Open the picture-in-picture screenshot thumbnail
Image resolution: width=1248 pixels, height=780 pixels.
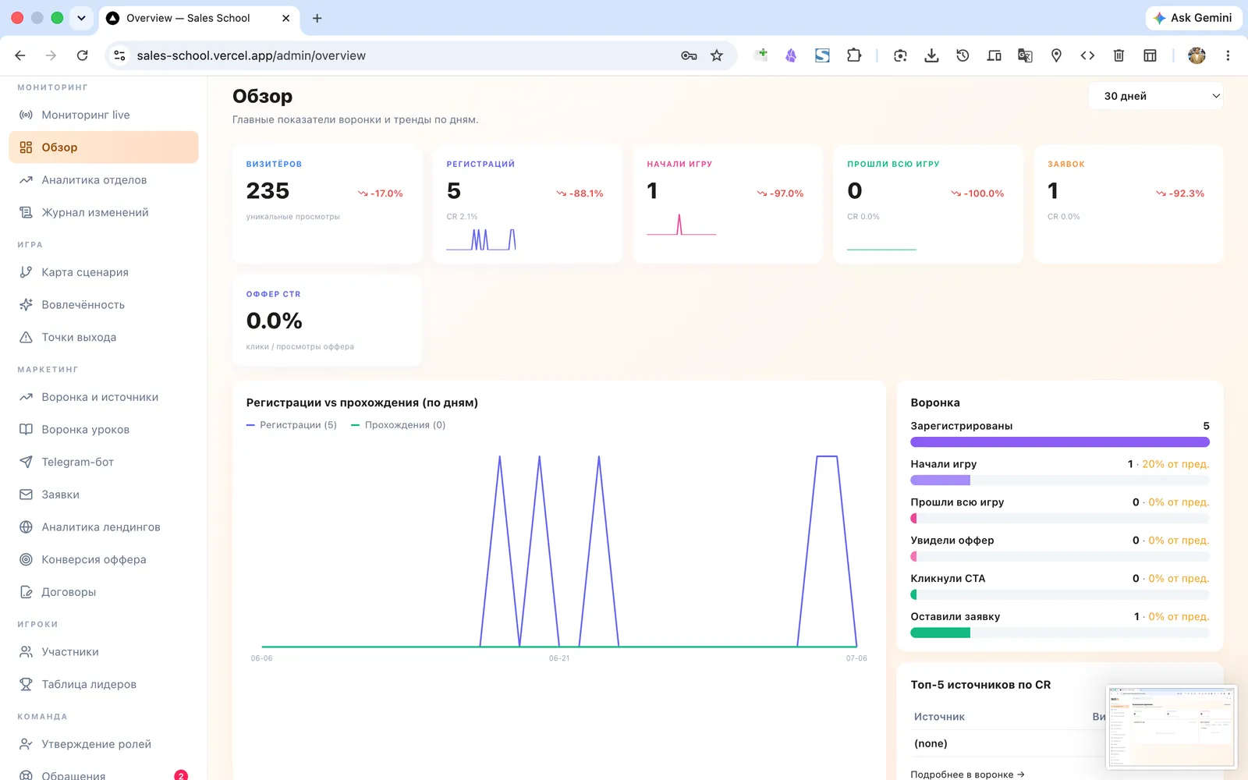[1172, 728]
